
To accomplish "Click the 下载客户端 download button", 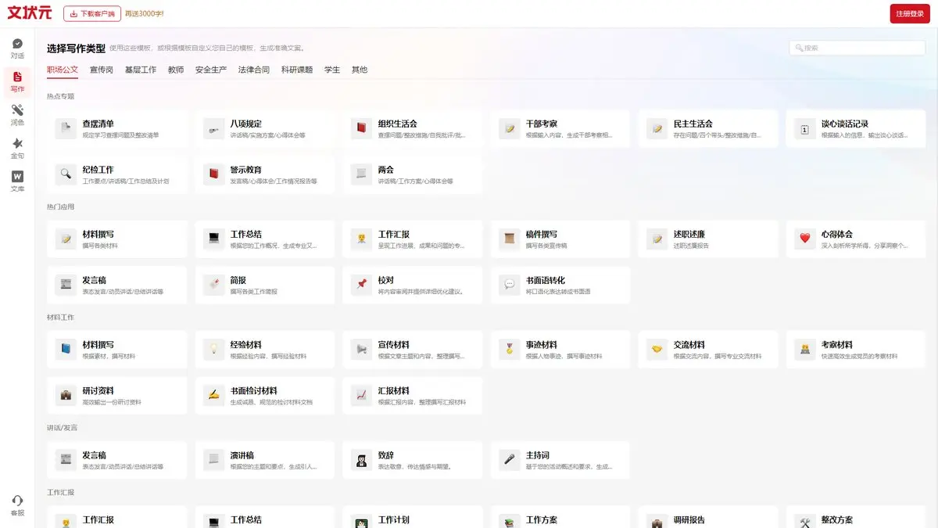I will pyautogui.click(x=92, y=13).
